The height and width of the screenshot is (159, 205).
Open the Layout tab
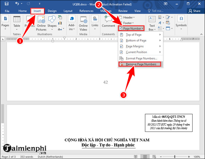(68, 11)
